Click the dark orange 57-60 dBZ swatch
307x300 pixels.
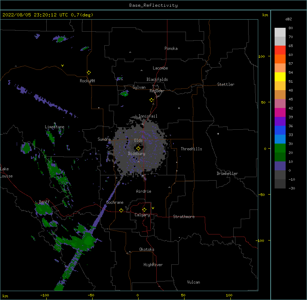(280, 59)
